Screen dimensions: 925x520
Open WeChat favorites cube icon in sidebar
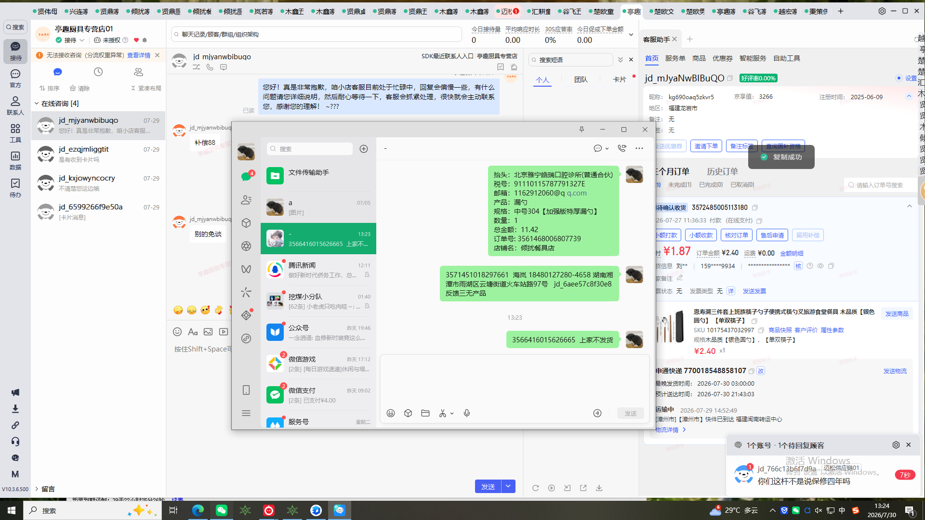pos(246,223)
